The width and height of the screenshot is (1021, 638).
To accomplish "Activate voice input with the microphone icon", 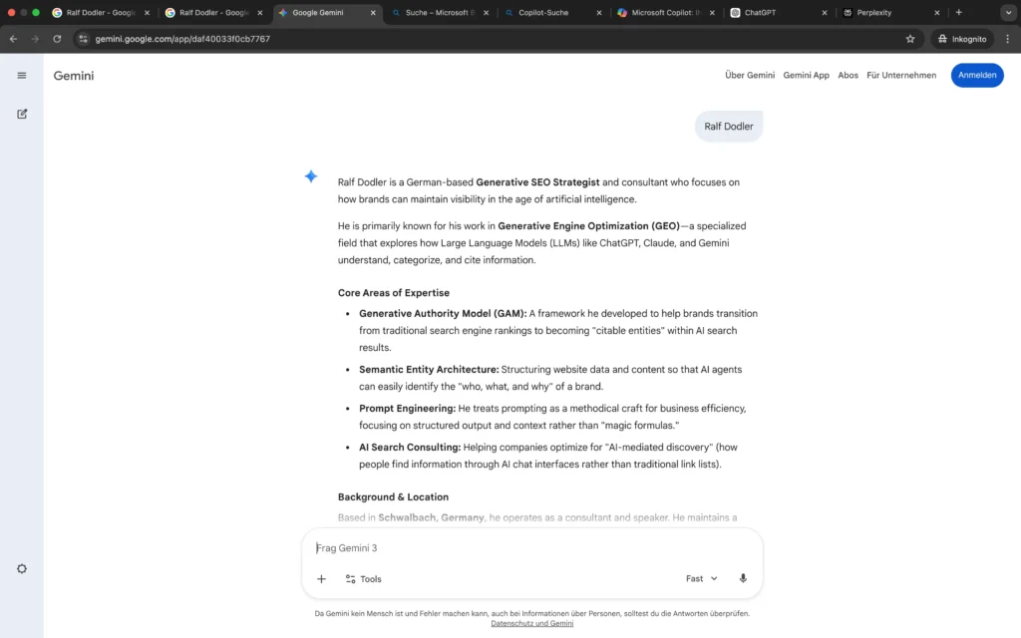I will 742,578.
